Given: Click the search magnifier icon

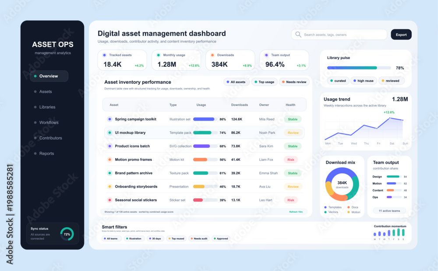Looking at the screenshot, I should [298, 35].
